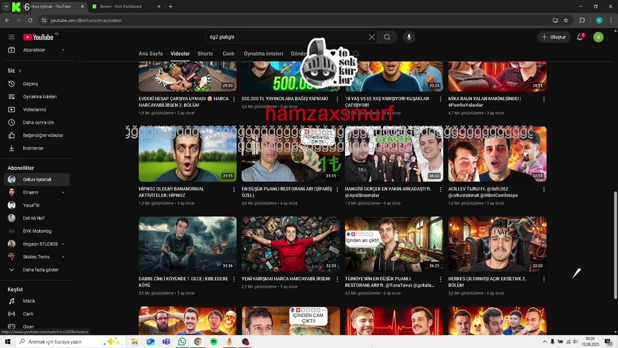Click the Oluştur create button
Screen dimensions: 618x348
554,37
